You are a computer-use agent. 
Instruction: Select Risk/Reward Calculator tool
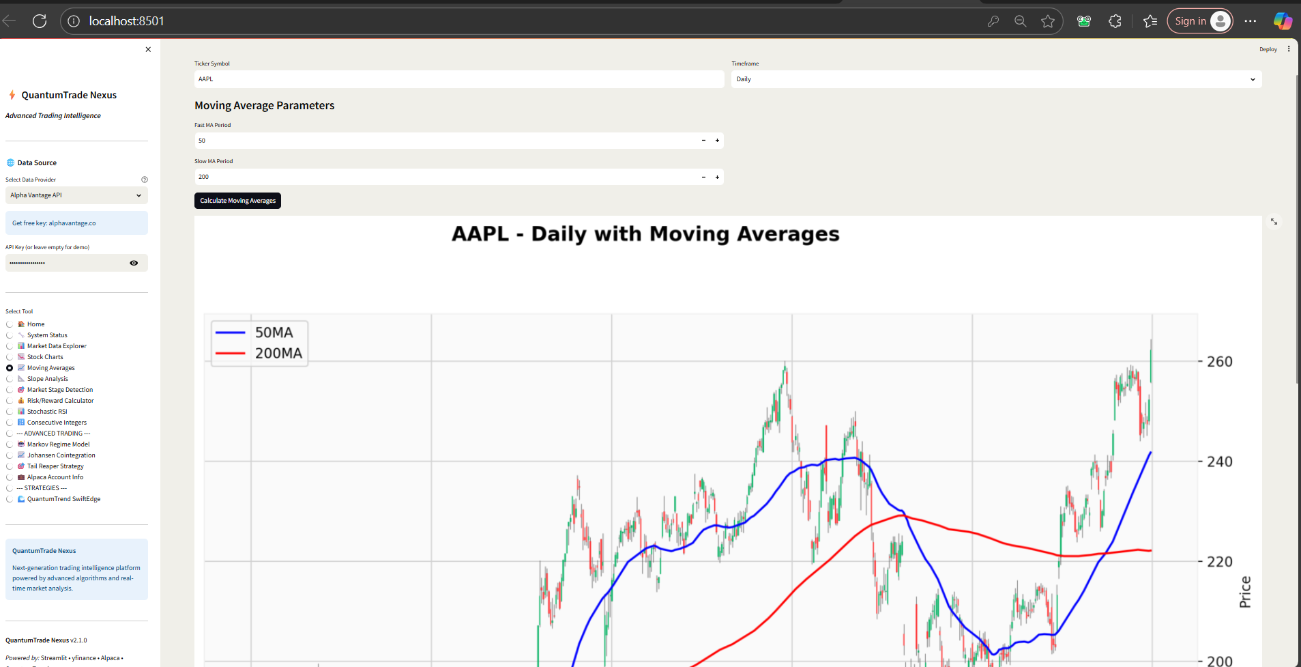pyautogui.click(x=10, y=401)
